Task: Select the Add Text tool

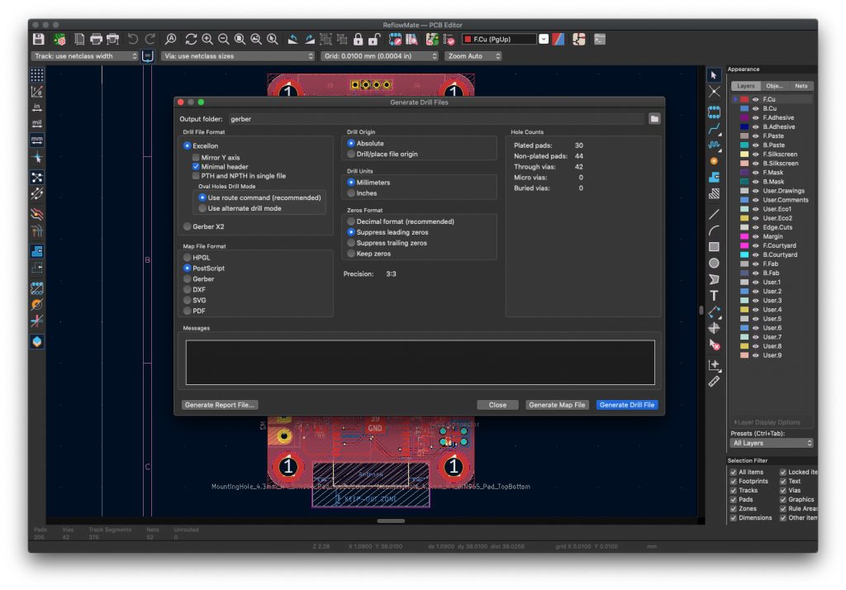Action: (714, 296)
